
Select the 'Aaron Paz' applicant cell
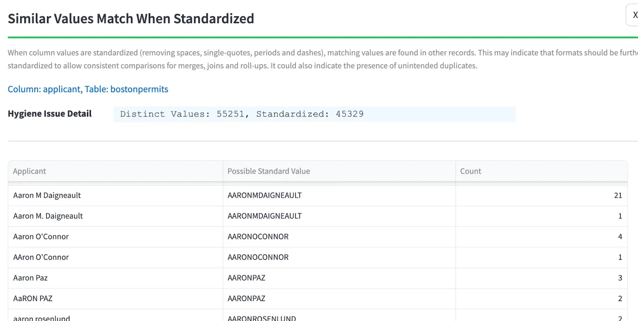click(x=115, y=278)
